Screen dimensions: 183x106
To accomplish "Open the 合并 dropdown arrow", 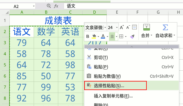I will tap(152, 35).
